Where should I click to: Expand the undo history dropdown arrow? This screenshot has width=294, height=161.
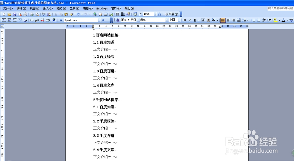(x=82, y=14)
